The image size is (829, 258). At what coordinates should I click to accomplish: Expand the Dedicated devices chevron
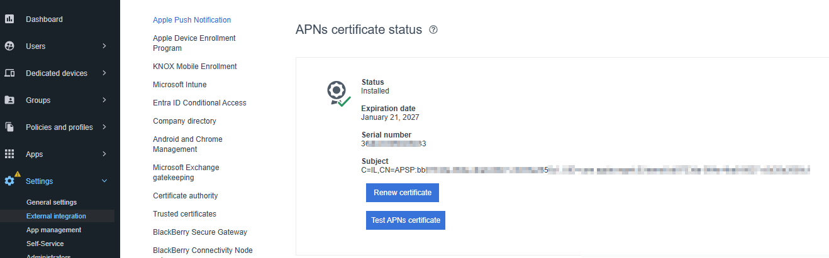[x=104, y=73]
